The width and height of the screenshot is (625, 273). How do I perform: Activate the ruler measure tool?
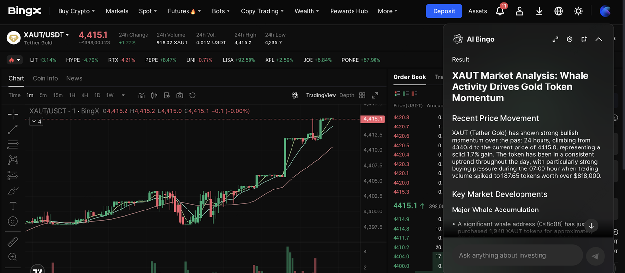13,242
